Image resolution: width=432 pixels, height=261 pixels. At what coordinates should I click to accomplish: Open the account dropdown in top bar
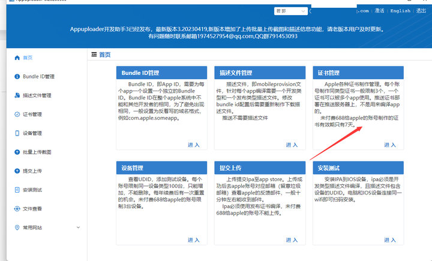[290, 11]
